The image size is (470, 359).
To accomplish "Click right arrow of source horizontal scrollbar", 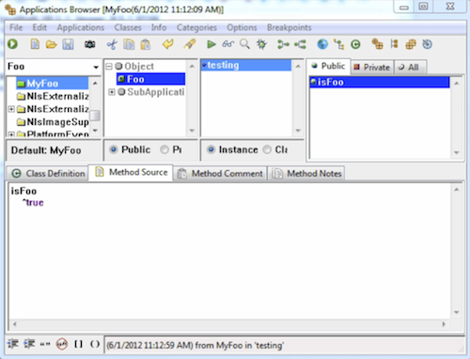I will 444,324.
